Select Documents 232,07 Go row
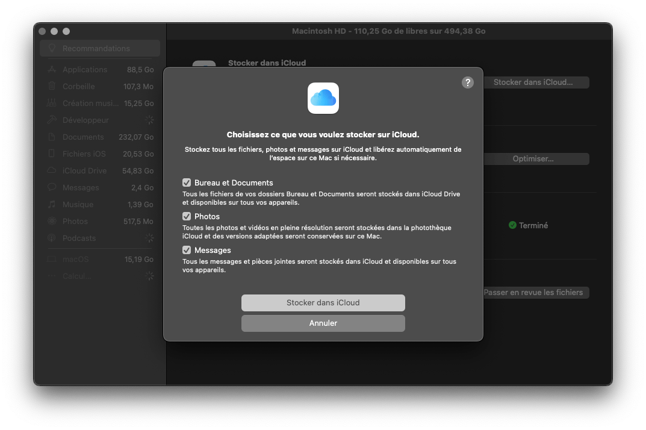This screenshot has height=430, width=646. click(100, 137)
